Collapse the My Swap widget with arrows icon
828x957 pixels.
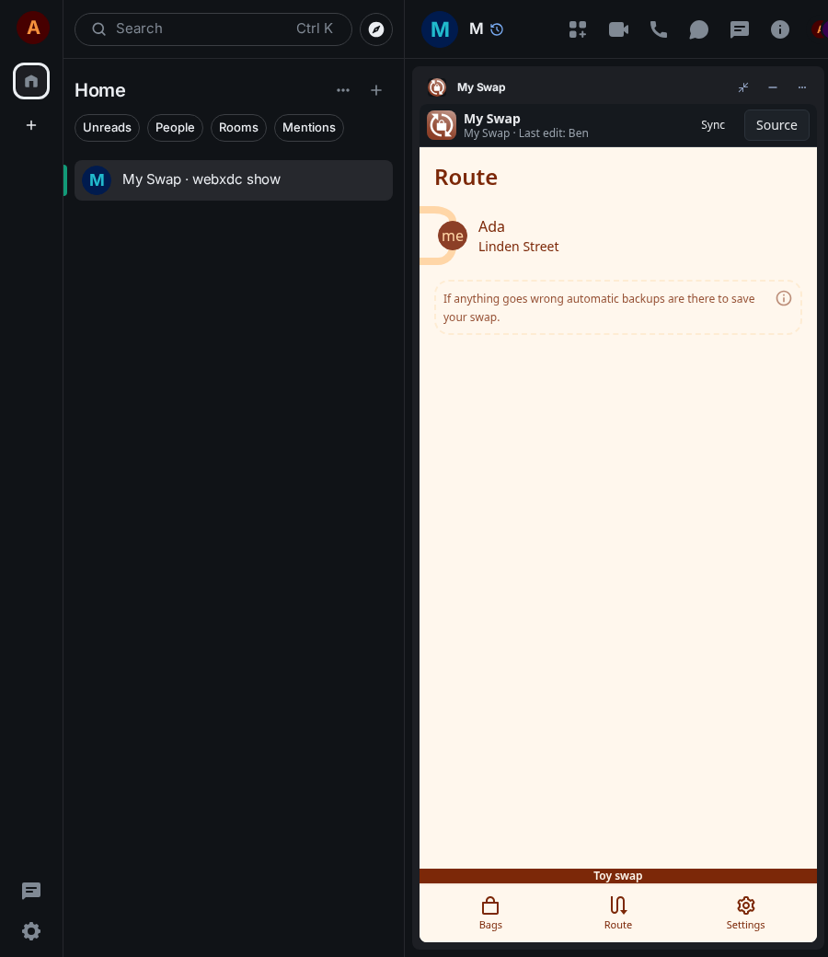(743, 87)
